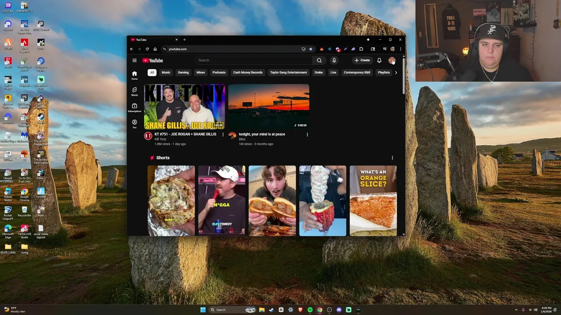Select the Live filter chip
Screen dimensions: 561x315
(x=333, y=73)
